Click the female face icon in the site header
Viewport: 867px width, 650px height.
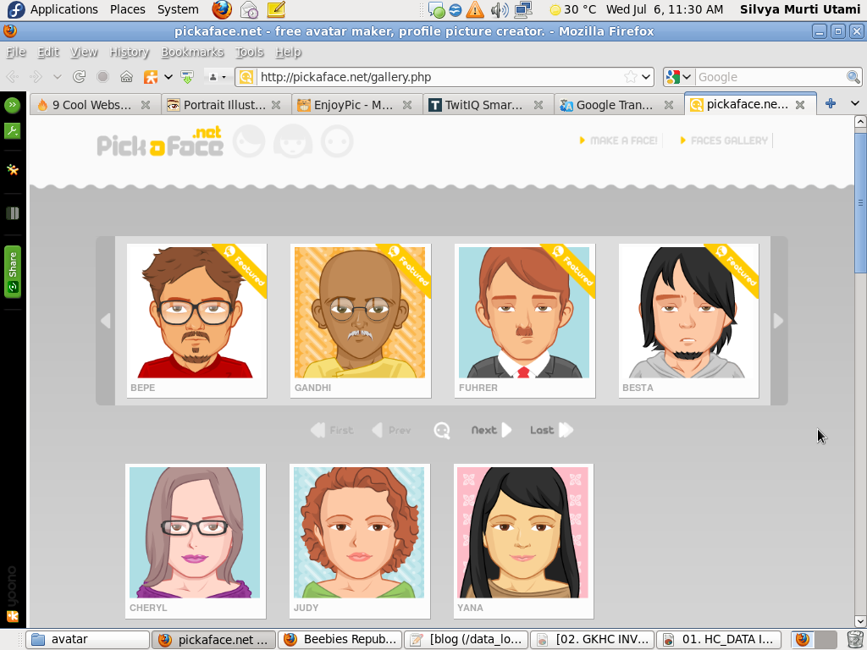pos(293,140)
